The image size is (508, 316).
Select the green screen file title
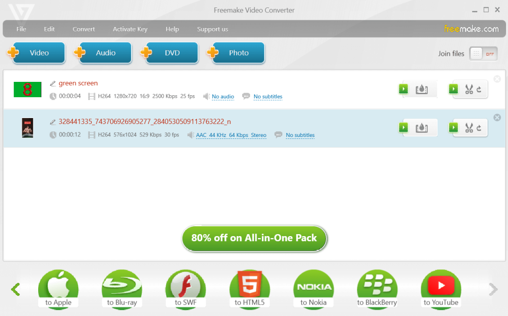click(78, 83)
